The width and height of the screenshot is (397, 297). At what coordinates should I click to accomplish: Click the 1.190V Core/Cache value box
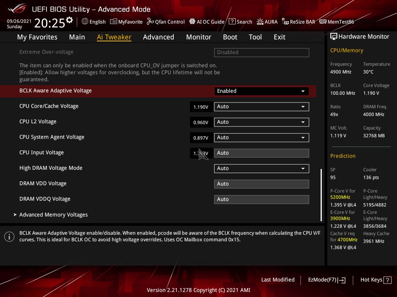(201, 107)
